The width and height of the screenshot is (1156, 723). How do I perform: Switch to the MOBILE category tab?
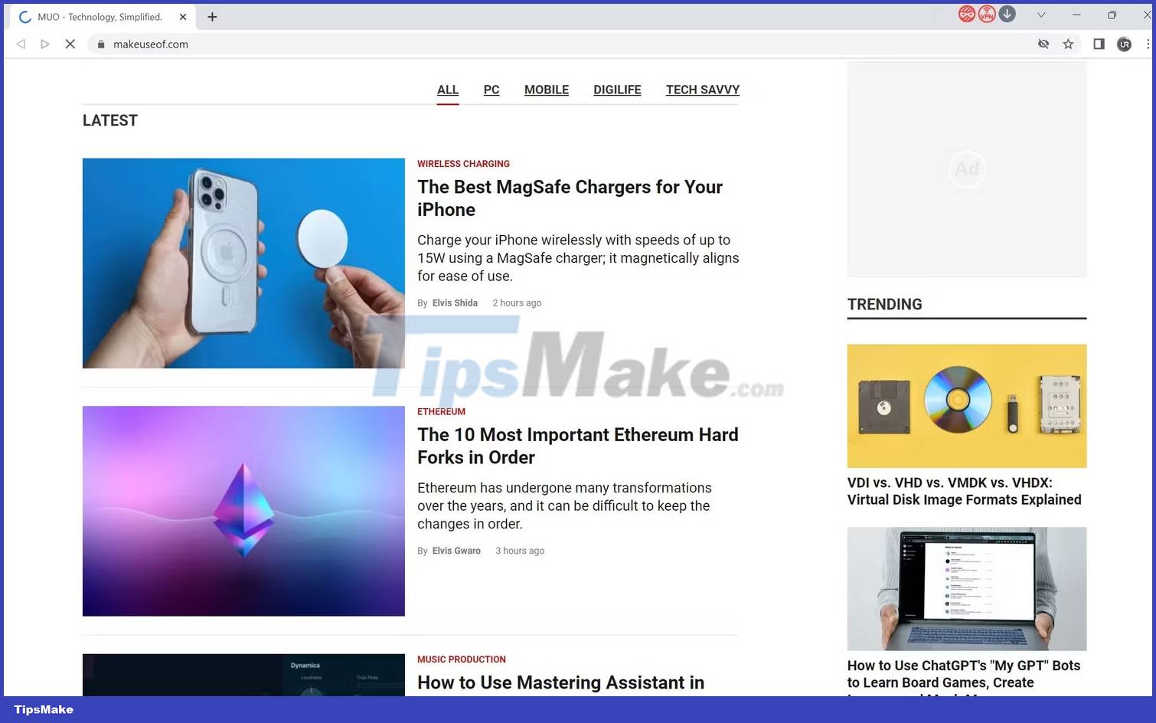(546, 90)
